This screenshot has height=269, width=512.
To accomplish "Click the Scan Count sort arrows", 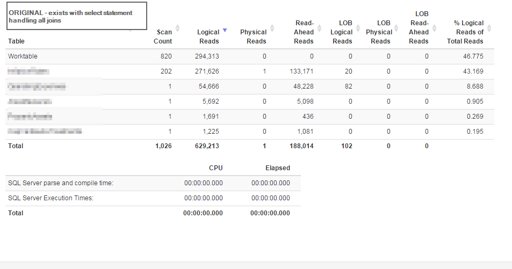I will 178,28.
